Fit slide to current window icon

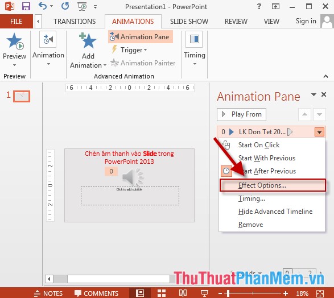pos(320,293)
